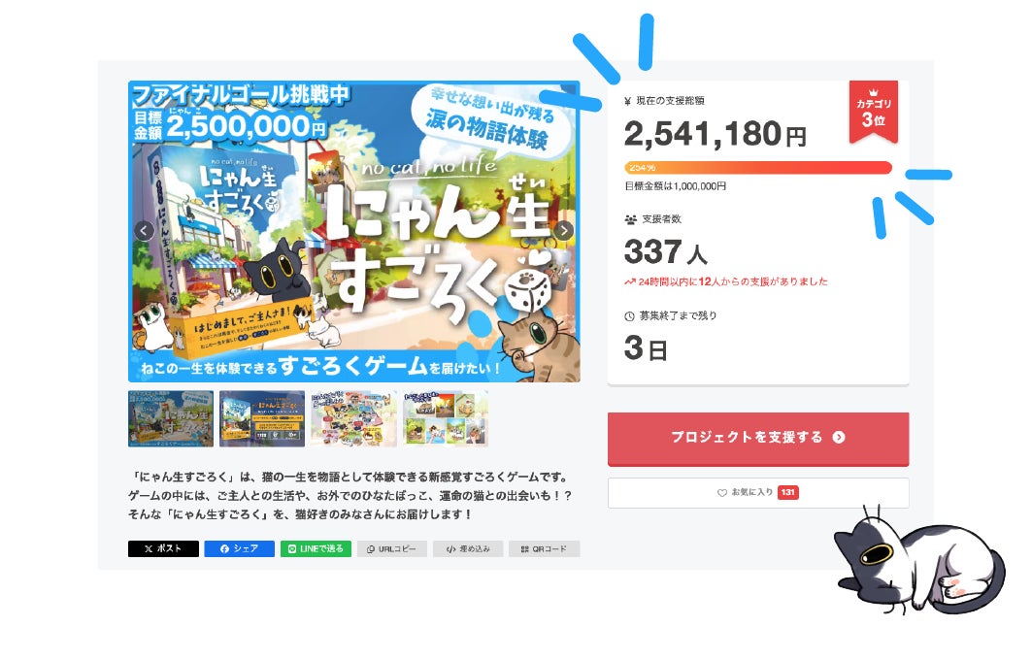Viewport: 1032px width, 660px height.
Task: Select the first gallery thumbnail
Action: 171,419
